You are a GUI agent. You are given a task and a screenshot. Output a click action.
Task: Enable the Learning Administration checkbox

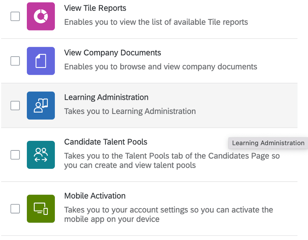click(x=15, y=105)
